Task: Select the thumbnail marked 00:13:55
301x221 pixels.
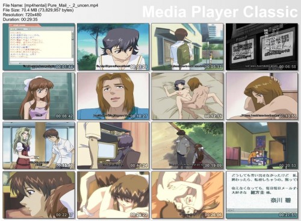Action: 262,96
